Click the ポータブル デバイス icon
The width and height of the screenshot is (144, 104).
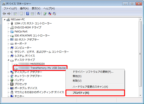click(12, 88)
